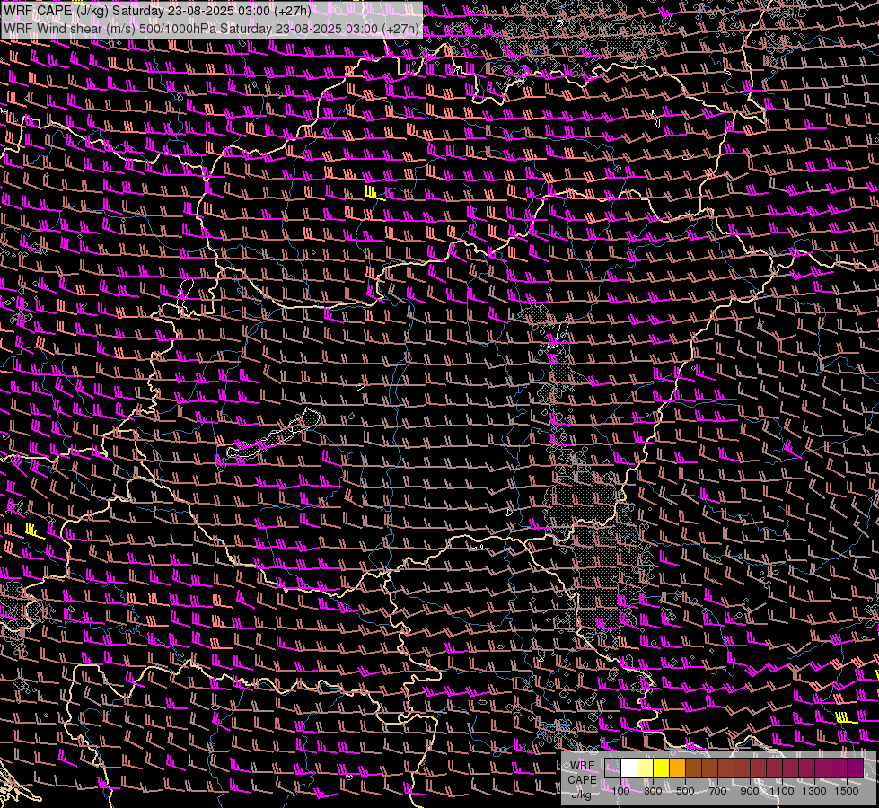
Task: Click the WRF label in the legend
Action: 583,766
